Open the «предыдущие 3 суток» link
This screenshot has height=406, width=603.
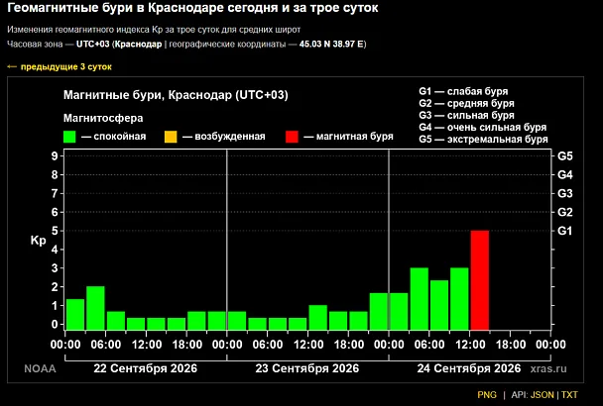pos(60,66)
